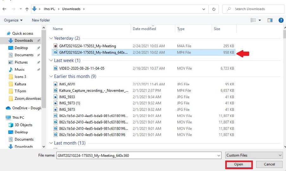This screenshot has height=171, width=286.
Task: Open the Music folder in Quick access
Action: (19, 69)
